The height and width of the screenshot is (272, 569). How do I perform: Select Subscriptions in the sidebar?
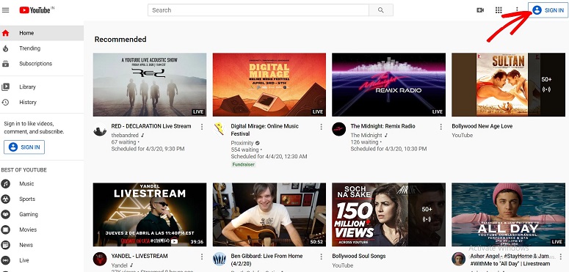42,64
